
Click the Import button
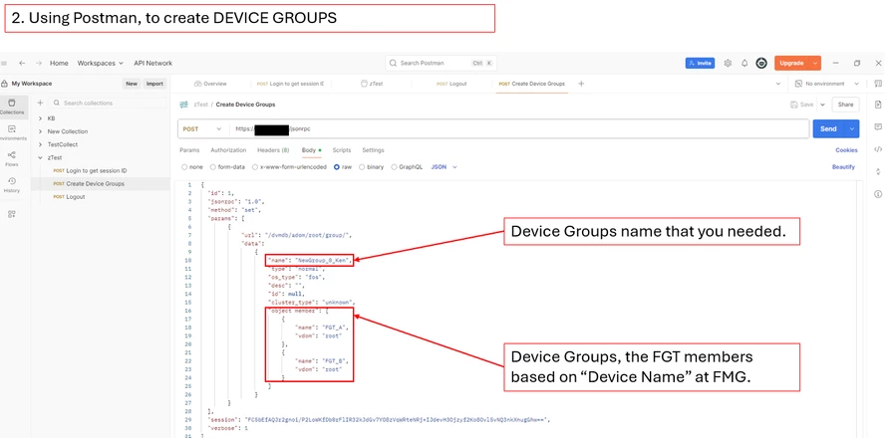point(154,84)
